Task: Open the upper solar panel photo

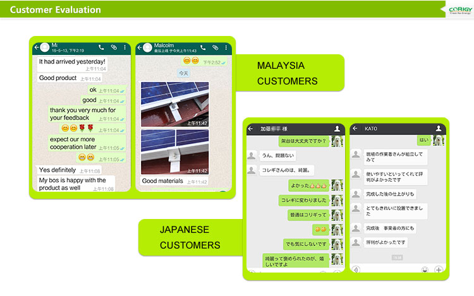Action: 174,104
